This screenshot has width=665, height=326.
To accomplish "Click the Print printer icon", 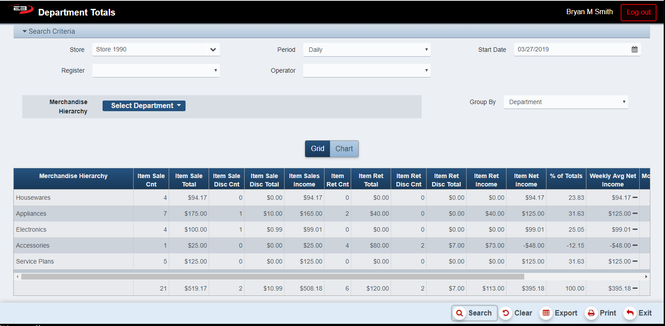I will point(591,313).
